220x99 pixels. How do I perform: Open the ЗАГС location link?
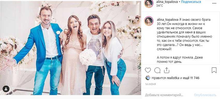(159, 6)
